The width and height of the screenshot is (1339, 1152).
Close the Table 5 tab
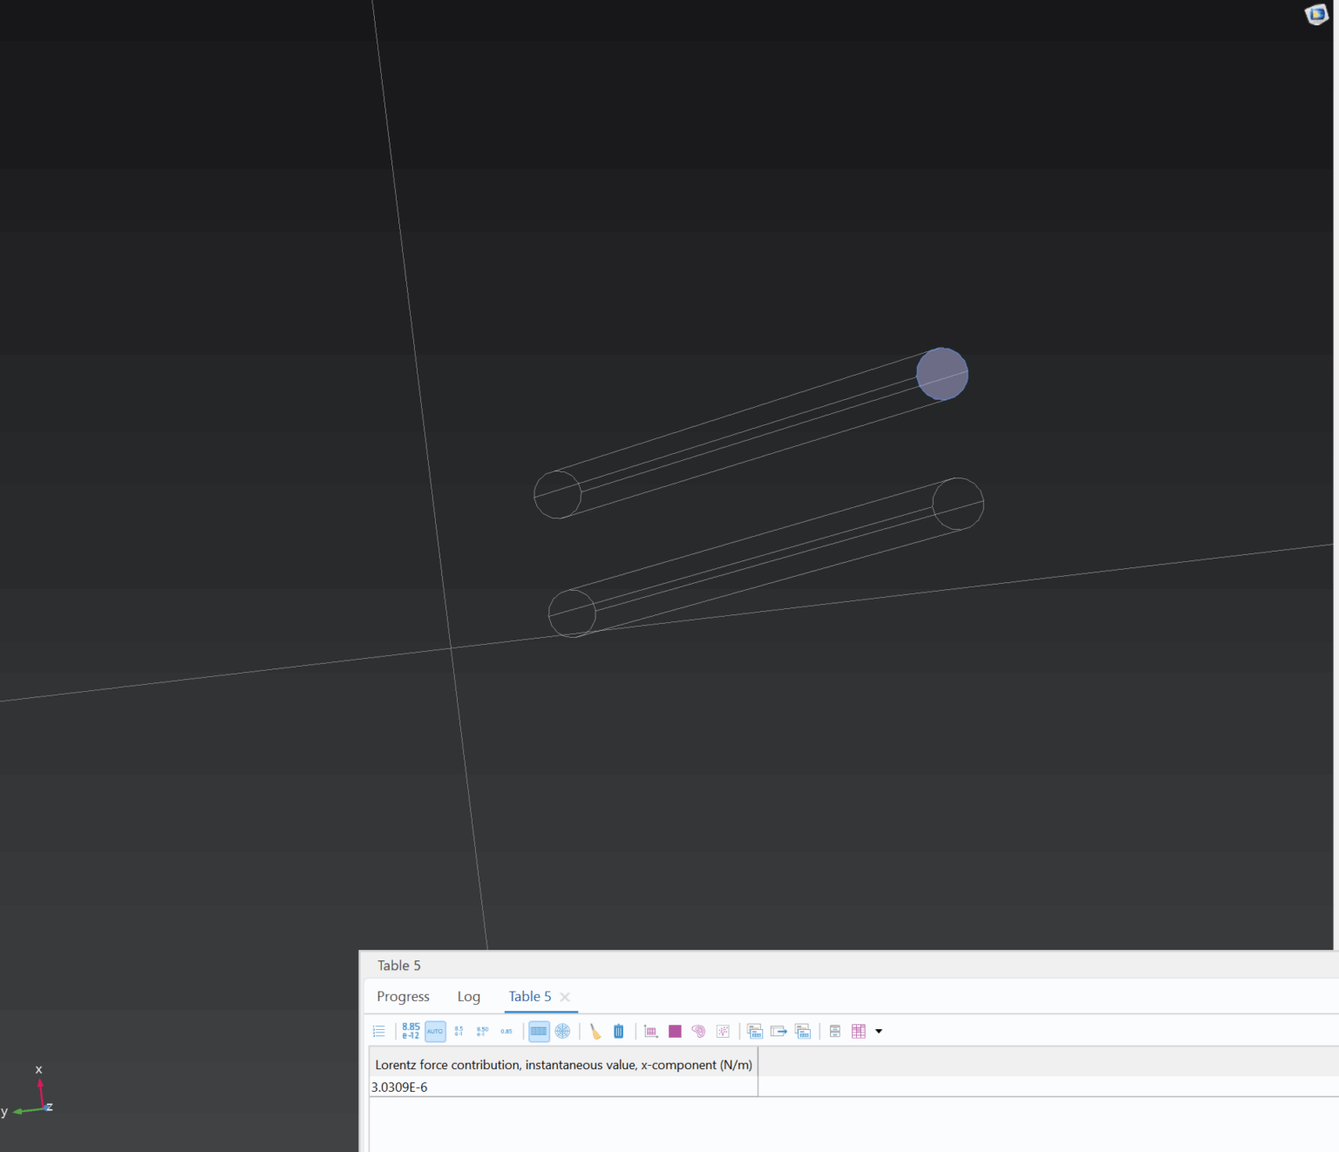pos(565,997)
